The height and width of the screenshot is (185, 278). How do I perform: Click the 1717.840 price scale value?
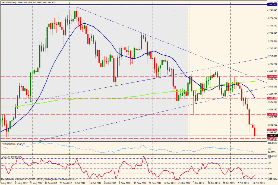click(x=271, y=56)
